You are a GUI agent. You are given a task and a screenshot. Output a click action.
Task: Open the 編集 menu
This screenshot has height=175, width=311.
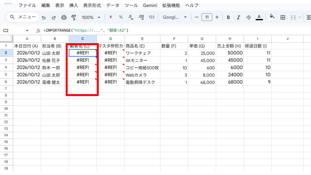(45, 5)
